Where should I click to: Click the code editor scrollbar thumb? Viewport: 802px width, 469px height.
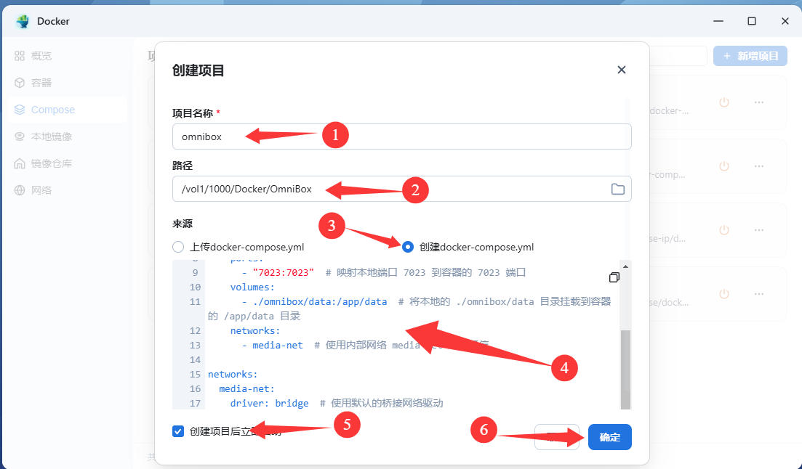pyautogui.click(x=625, y=370)
